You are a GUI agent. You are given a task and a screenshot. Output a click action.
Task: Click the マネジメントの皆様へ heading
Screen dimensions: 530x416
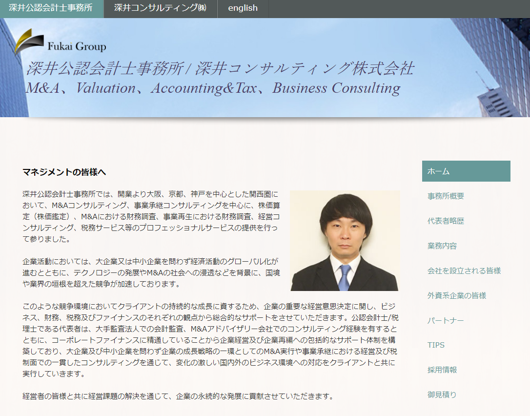coord(64,172)
